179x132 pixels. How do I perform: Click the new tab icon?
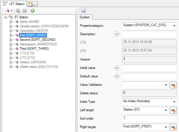point(33,4)
